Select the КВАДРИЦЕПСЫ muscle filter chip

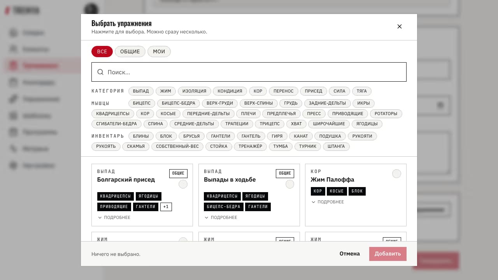[113, 114]
